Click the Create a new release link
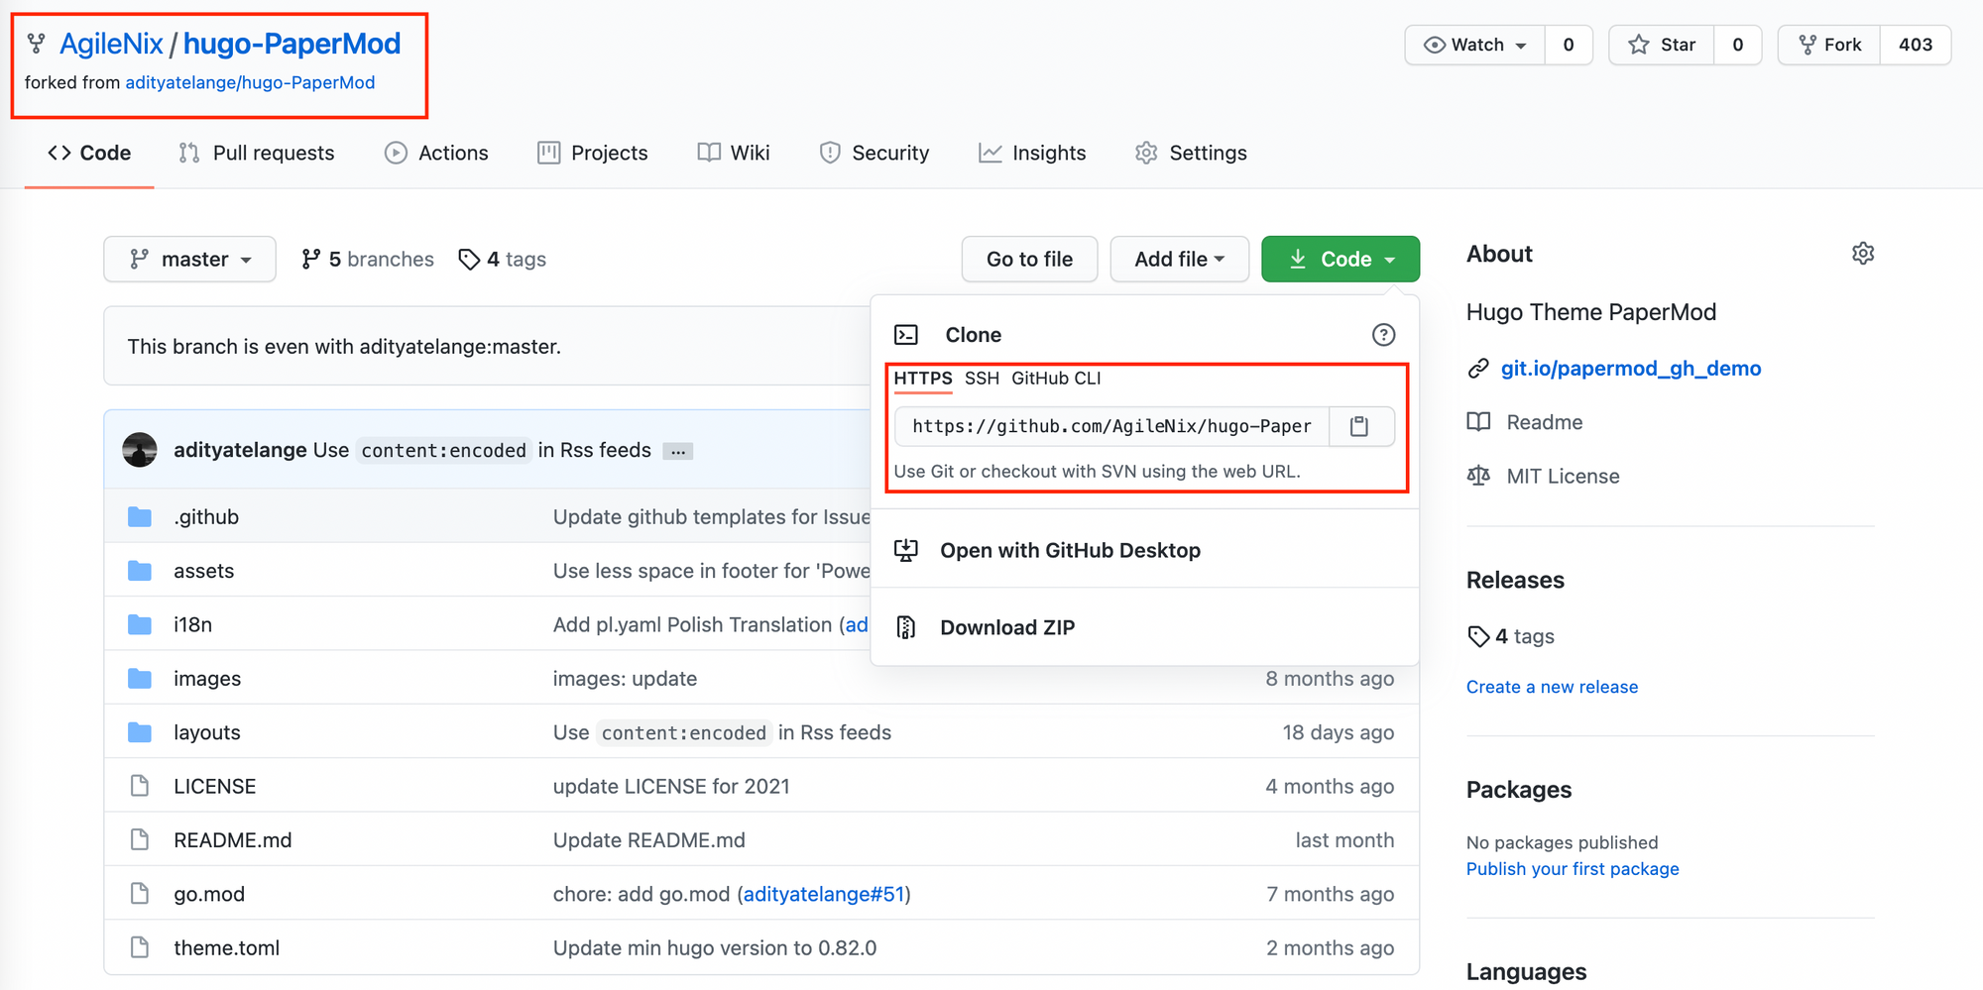Image resolution: width=1983 pixels, height=990 pixels. pyautogui.click(x=1552, y=687)
